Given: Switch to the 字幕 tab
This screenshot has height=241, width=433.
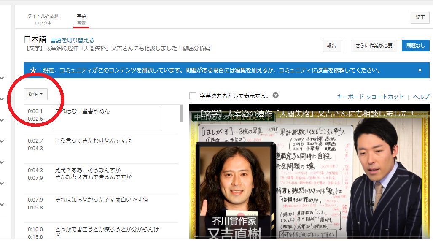Looking at the screenshot, I should pos(81,19).
